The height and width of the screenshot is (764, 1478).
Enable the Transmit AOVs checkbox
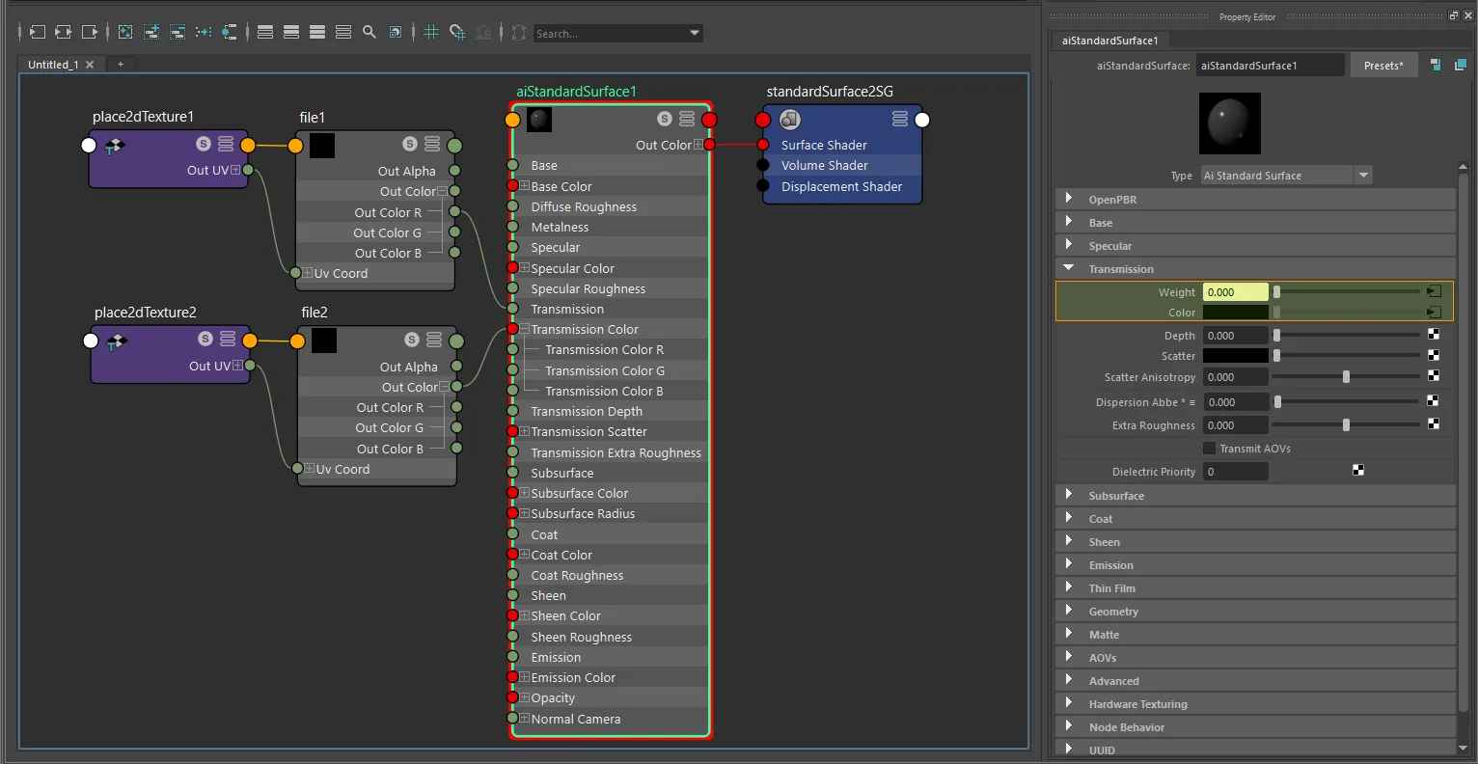click(1209, 449)
